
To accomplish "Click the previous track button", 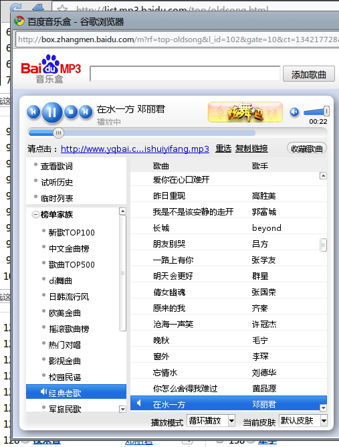I will pos(33,112).
